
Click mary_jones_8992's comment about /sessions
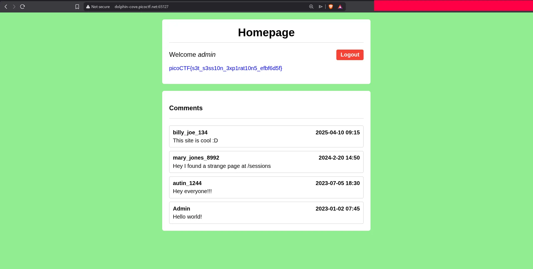222,166
